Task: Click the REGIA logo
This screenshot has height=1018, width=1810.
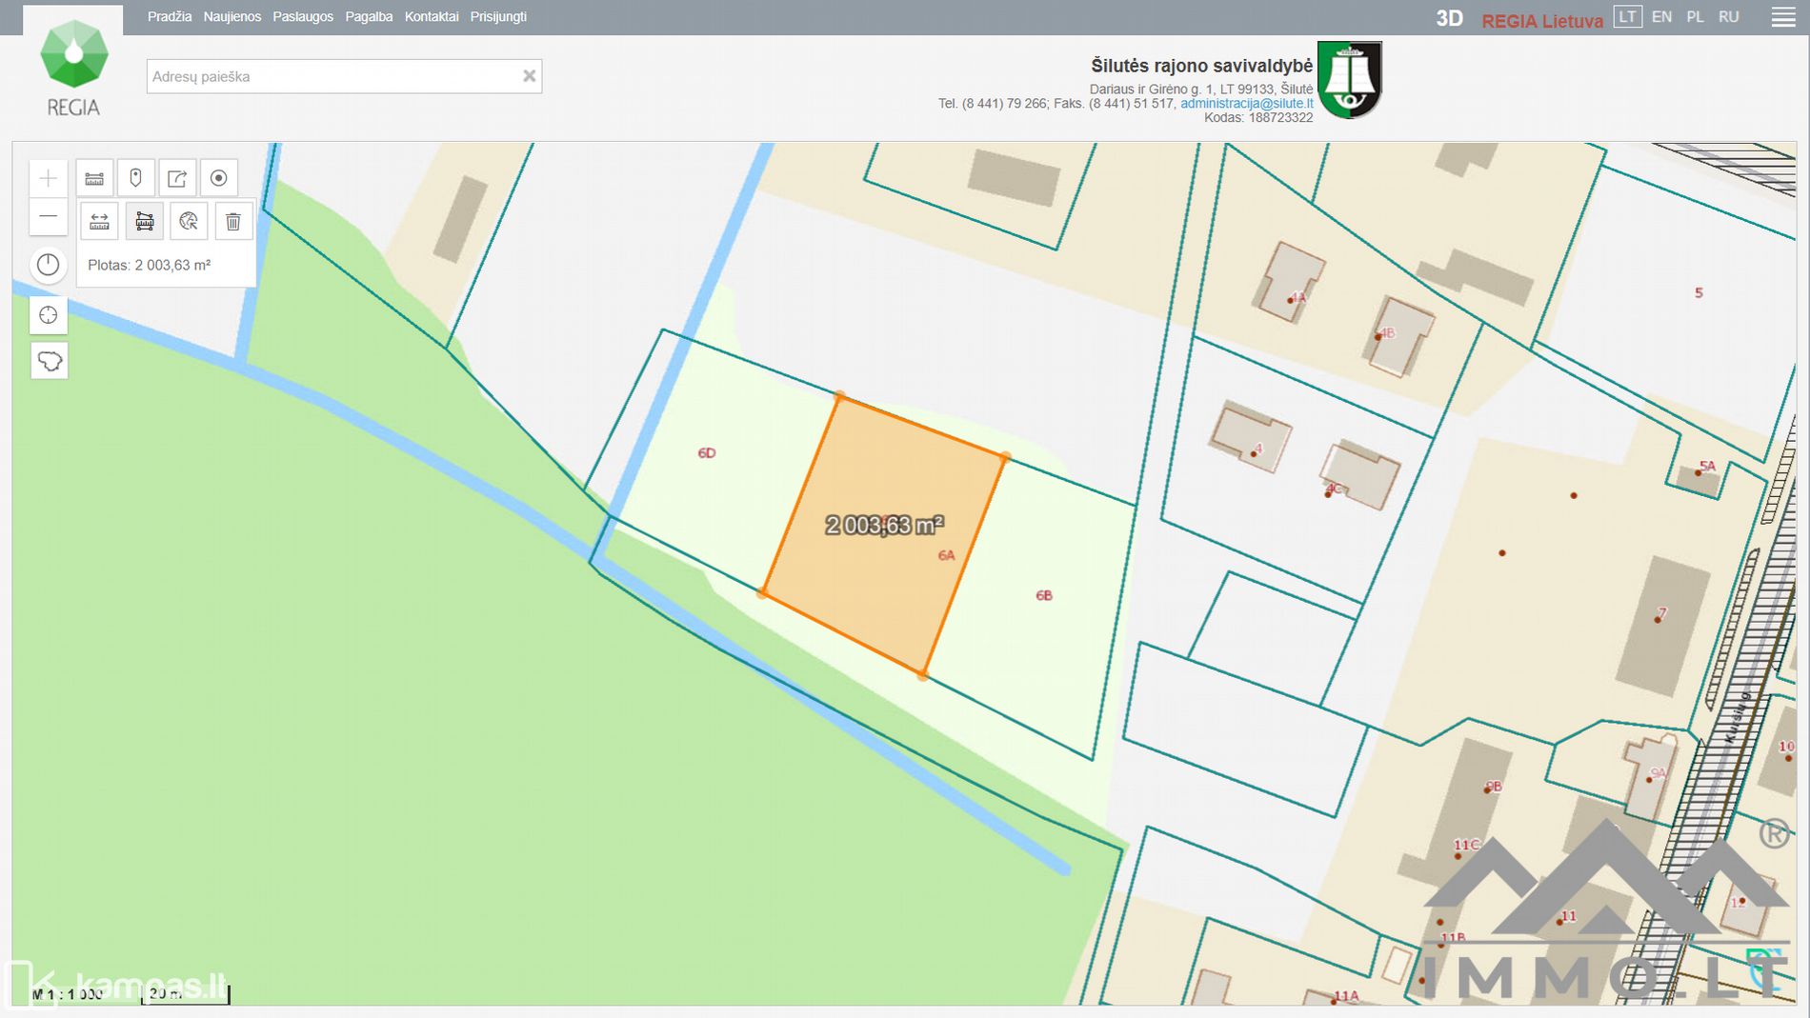Action: pos(73,69)
